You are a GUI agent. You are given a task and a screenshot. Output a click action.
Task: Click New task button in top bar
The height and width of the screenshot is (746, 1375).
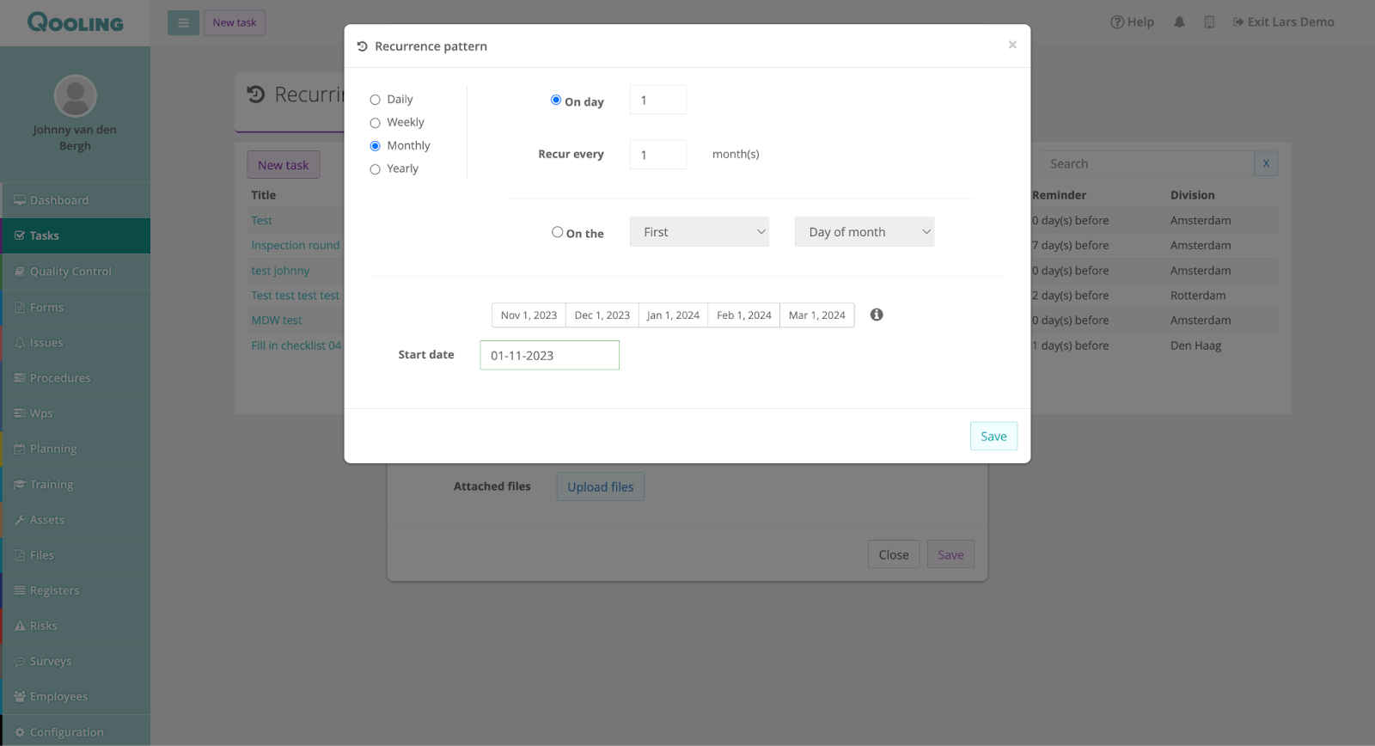(x=235, y=22)
